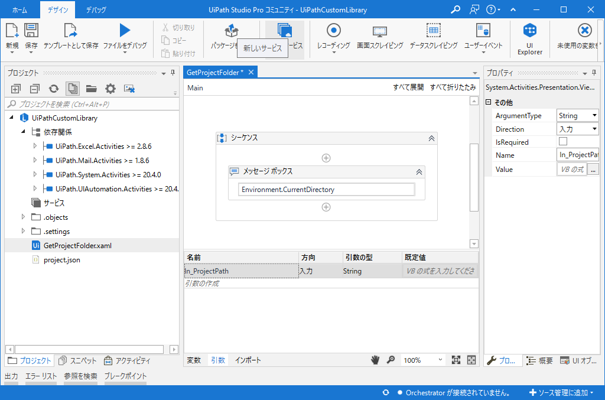
Task: Click Fit to Screen icon
Action: (456, 360)
